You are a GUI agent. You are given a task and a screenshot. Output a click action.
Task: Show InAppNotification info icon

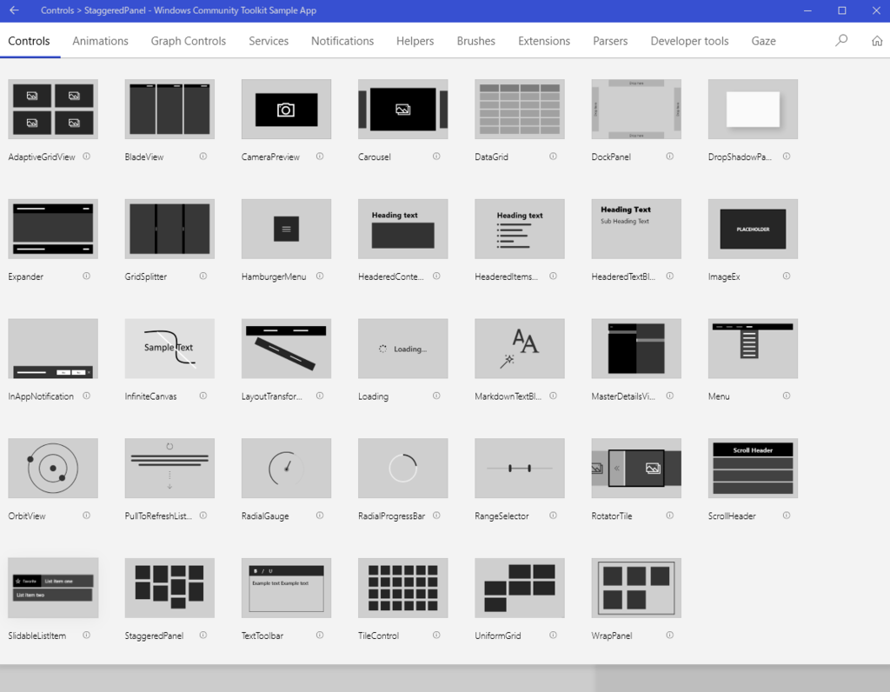[86, 396]
